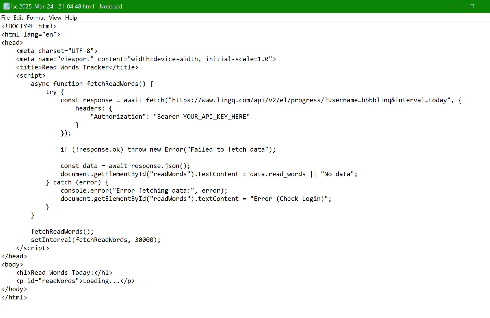Click the closing </head> tag
This screenshot has width=490, height=318.
click(x=14, y=256)
